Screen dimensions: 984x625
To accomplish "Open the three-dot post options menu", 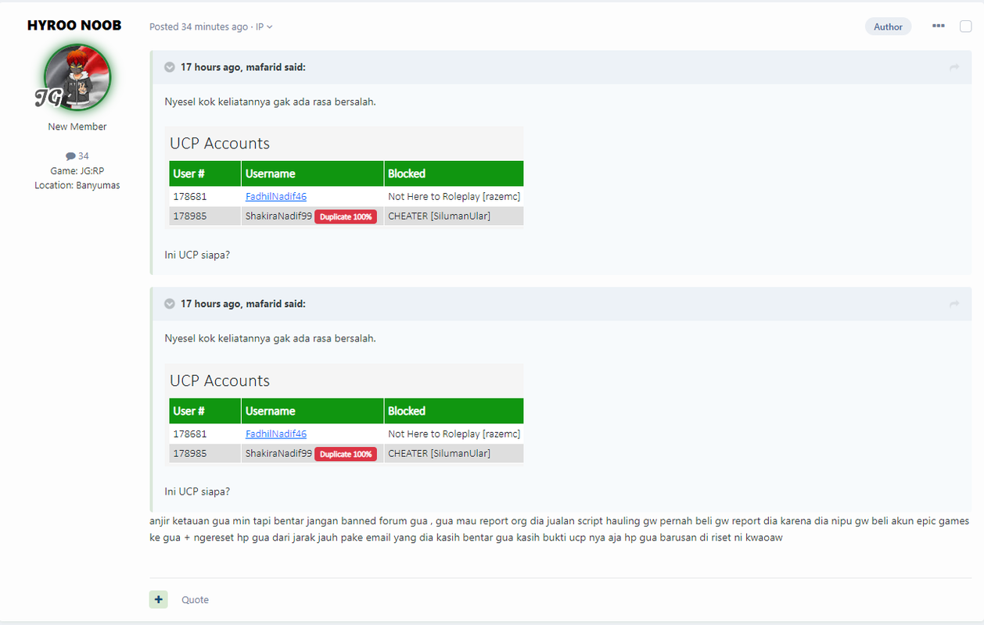I will 939,26.
